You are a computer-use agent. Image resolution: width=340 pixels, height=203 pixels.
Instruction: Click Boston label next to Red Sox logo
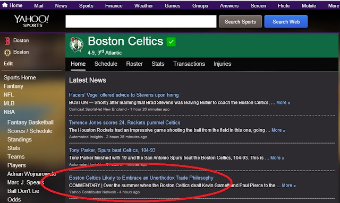[x=21, y=40]
